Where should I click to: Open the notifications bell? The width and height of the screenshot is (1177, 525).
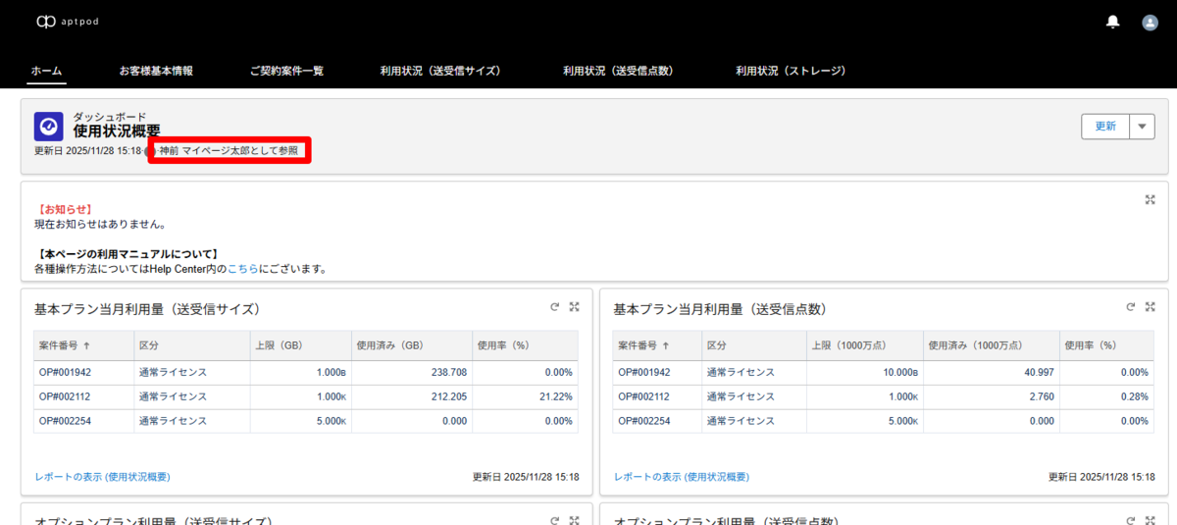pos(1112,22)
